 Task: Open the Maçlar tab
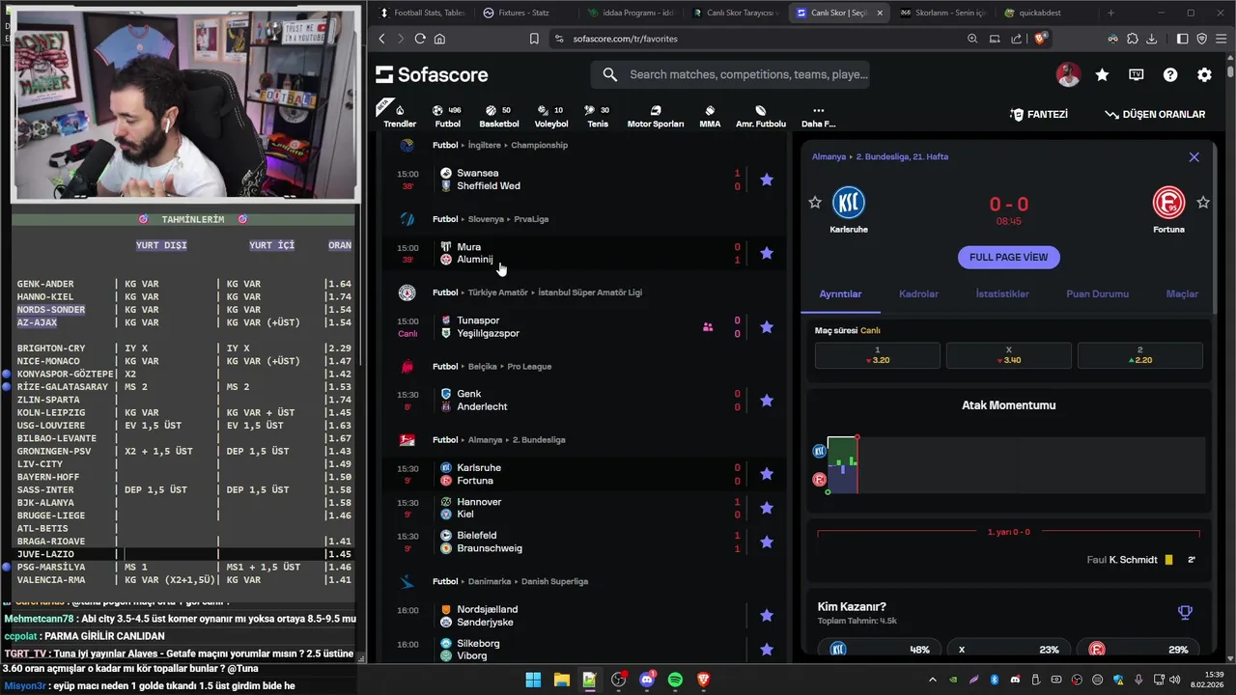(x=1182, y=293)
